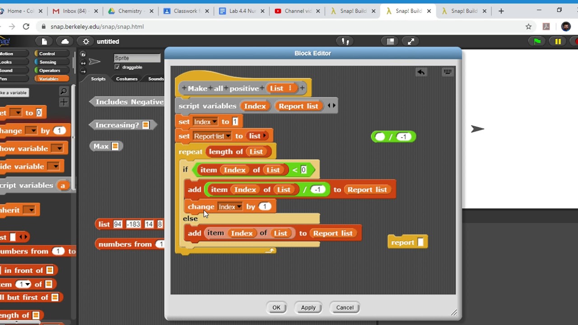The image size is (578, 325).
Task: Switch to the Costumes tab
Action: point(126,79)
